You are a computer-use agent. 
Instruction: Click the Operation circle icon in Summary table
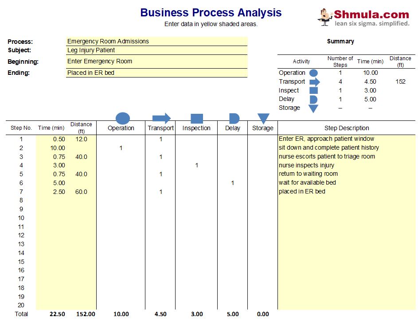(313, 73)
